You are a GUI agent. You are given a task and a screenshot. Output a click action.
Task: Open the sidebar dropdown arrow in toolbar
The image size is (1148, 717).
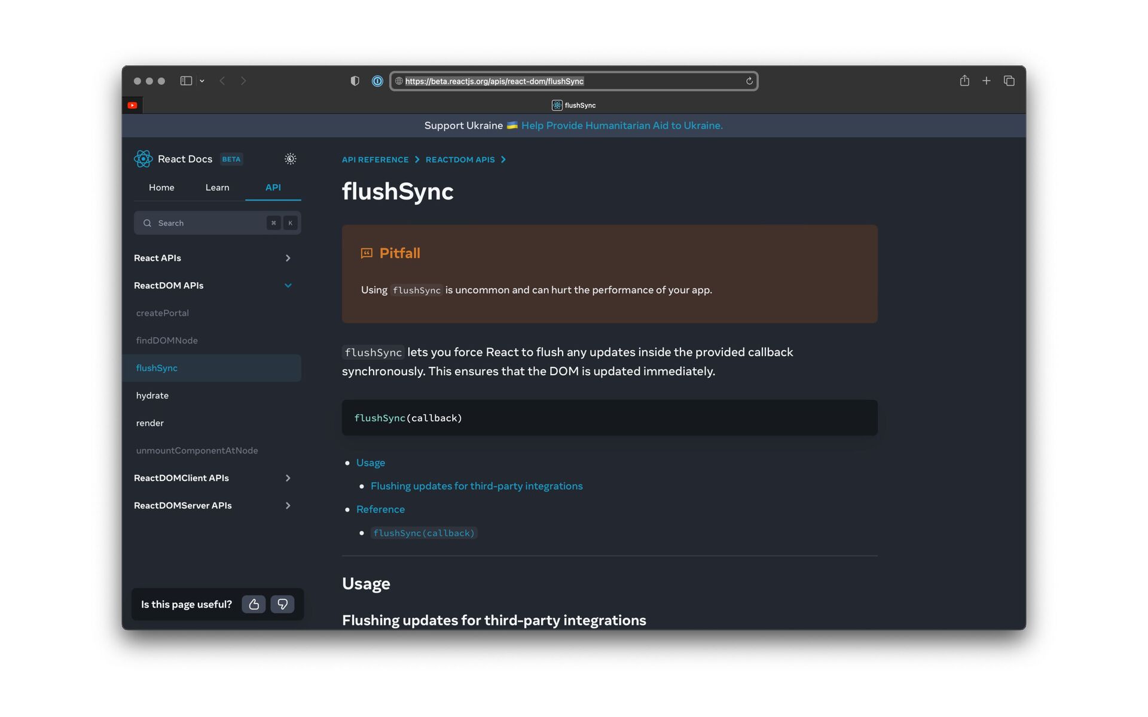tap(202, 81)
